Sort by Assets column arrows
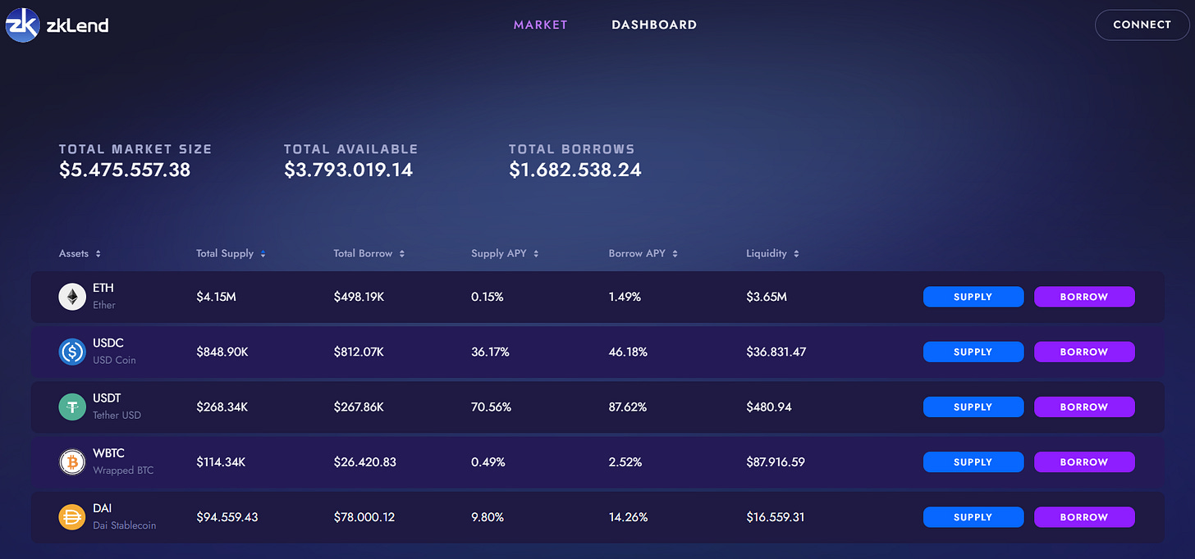Viewport: 1195px width, 559px height. tap(98, 254)
